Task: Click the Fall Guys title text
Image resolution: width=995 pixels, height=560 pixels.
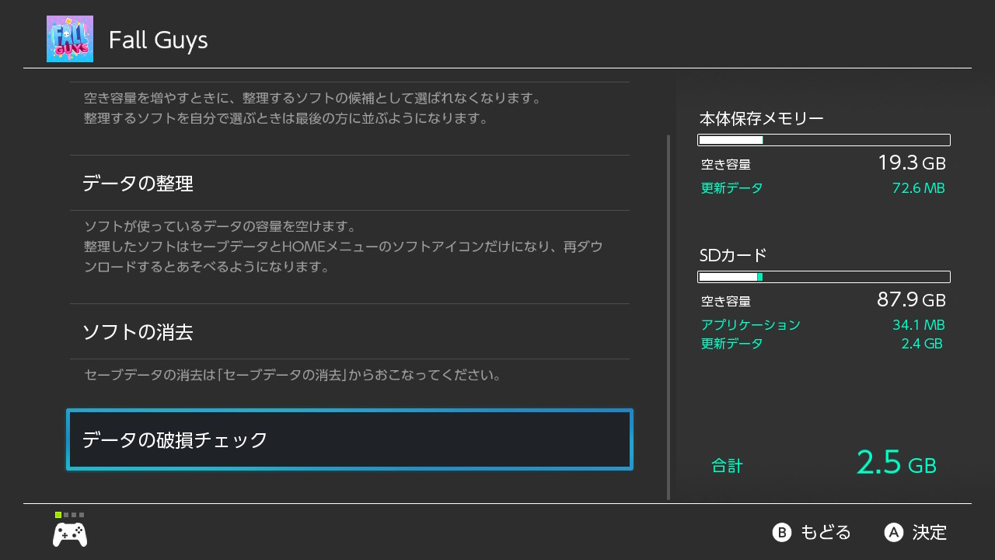Action: pos(159,40)
